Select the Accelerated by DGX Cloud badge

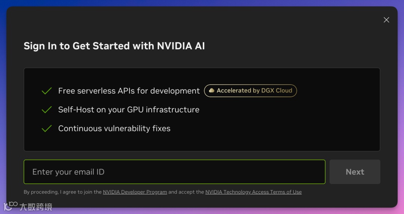coord(250,91)
